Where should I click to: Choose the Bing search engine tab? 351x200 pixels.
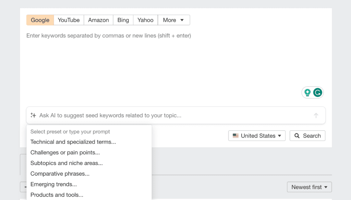coord(123,20)
